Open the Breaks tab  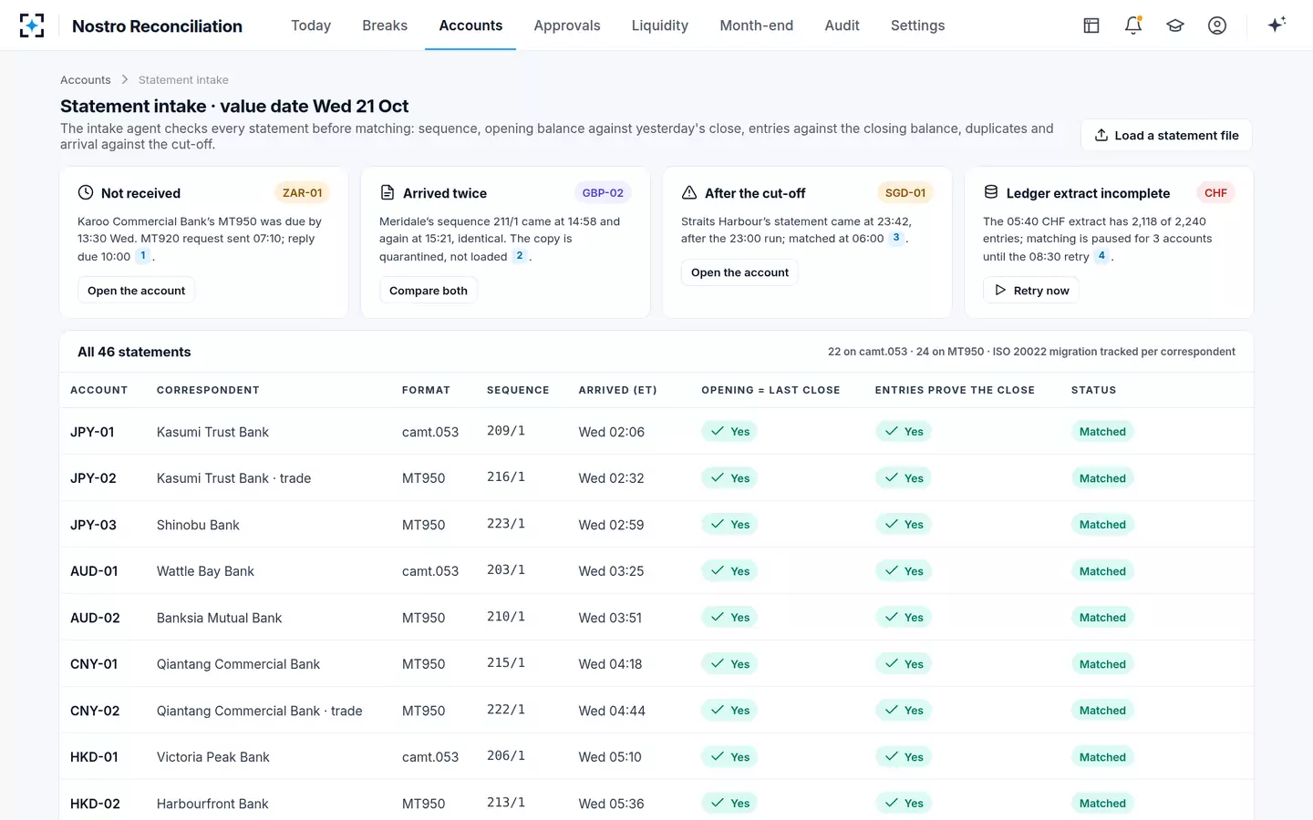pos(385,26)
